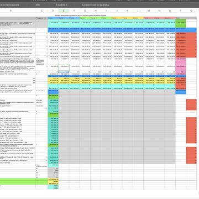Click the outlined active cell in column E
199x199 pixels.
pyautogui.click(x=64, y=67)
